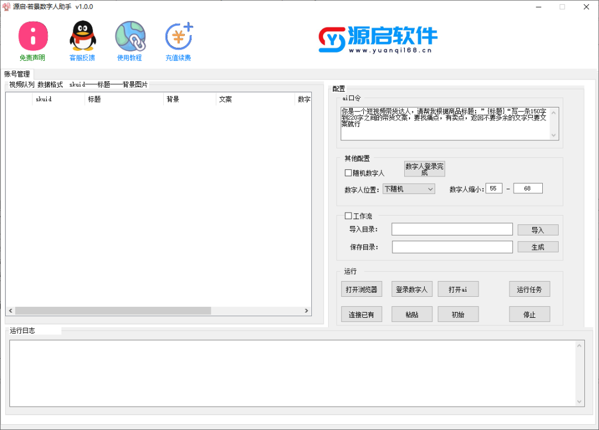The image size is (599, 430).
Task: Click the 标题 column header
Action: [123, 99]
